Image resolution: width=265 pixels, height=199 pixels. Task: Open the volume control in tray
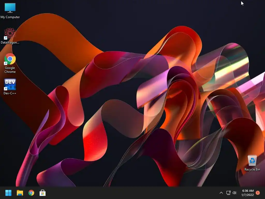(x=234, y=193)
